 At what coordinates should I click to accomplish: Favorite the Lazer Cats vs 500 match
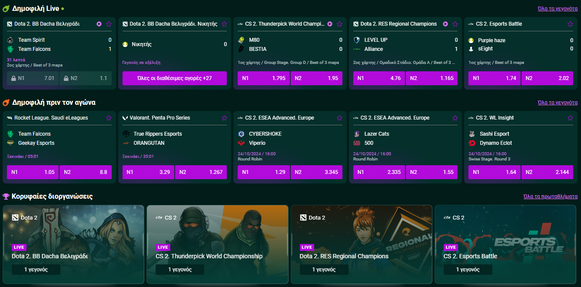tap(455, 118)
